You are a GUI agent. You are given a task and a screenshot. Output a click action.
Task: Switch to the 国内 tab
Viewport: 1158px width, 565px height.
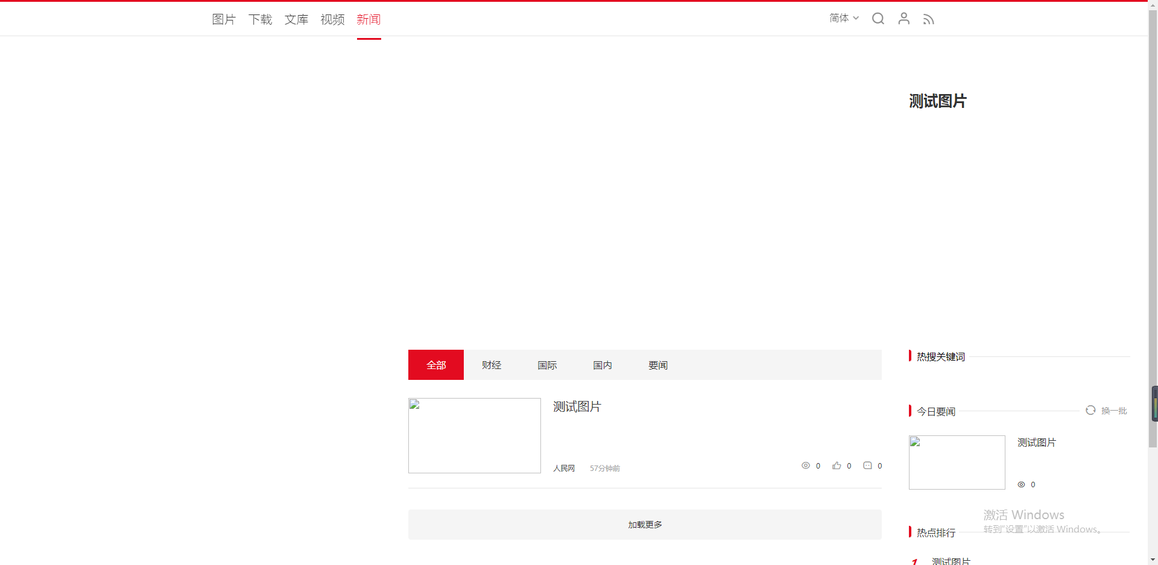coord(603,365)
